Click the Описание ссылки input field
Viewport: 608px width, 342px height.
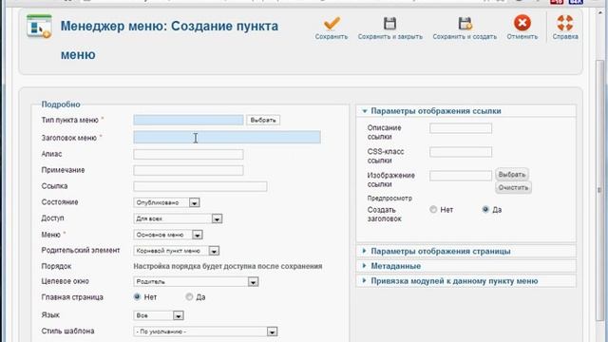461,128
